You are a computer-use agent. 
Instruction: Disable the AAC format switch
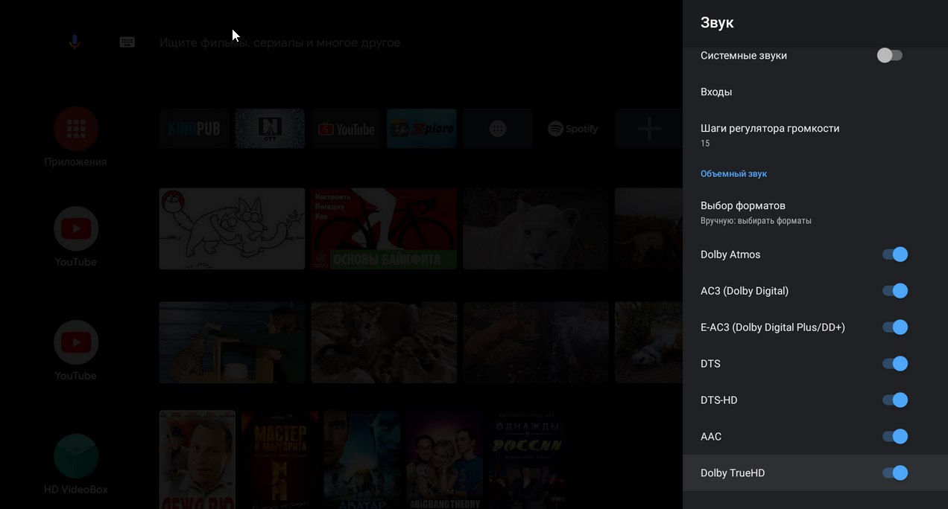(895, 437)
